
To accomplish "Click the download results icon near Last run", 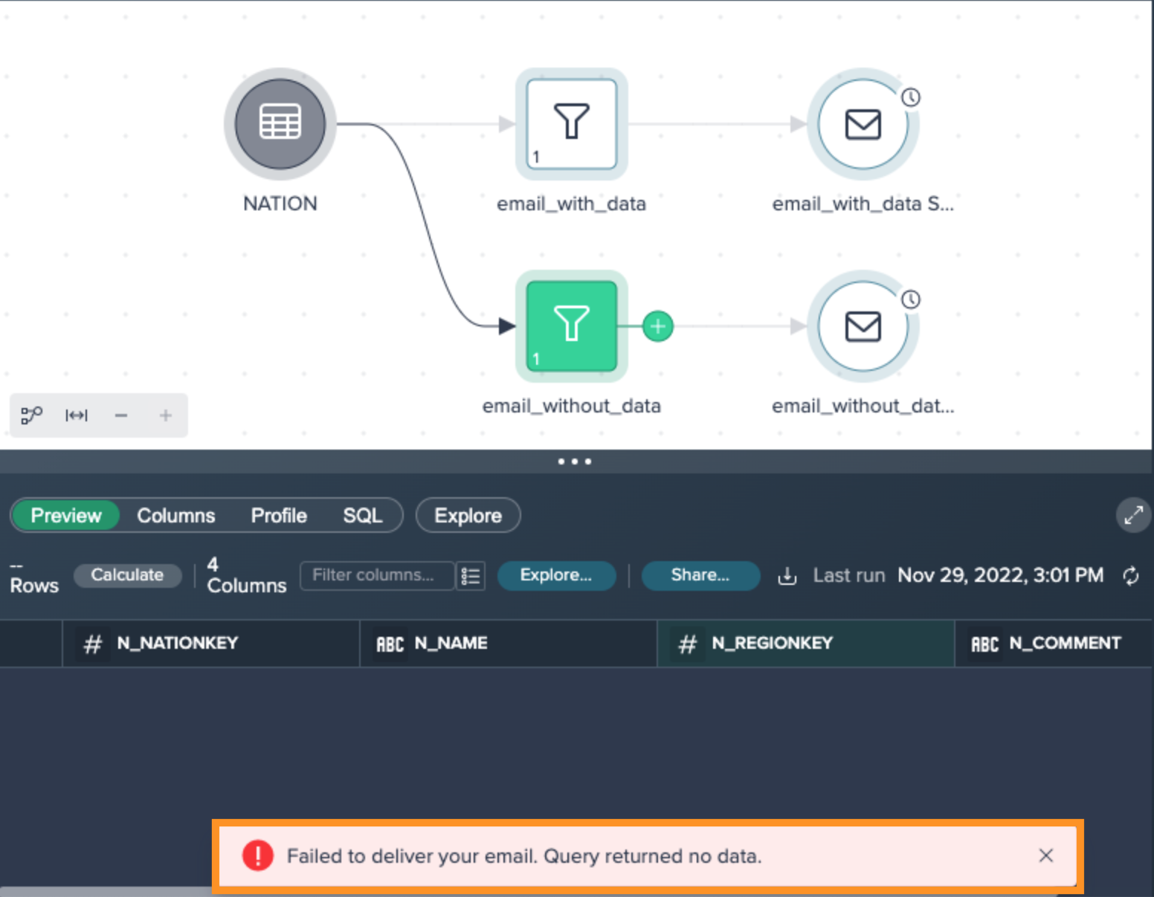I will click(787, 575).
